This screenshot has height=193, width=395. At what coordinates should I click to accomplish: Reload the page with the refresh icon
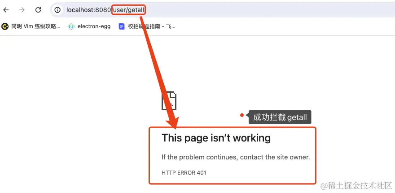pos(38,10)
